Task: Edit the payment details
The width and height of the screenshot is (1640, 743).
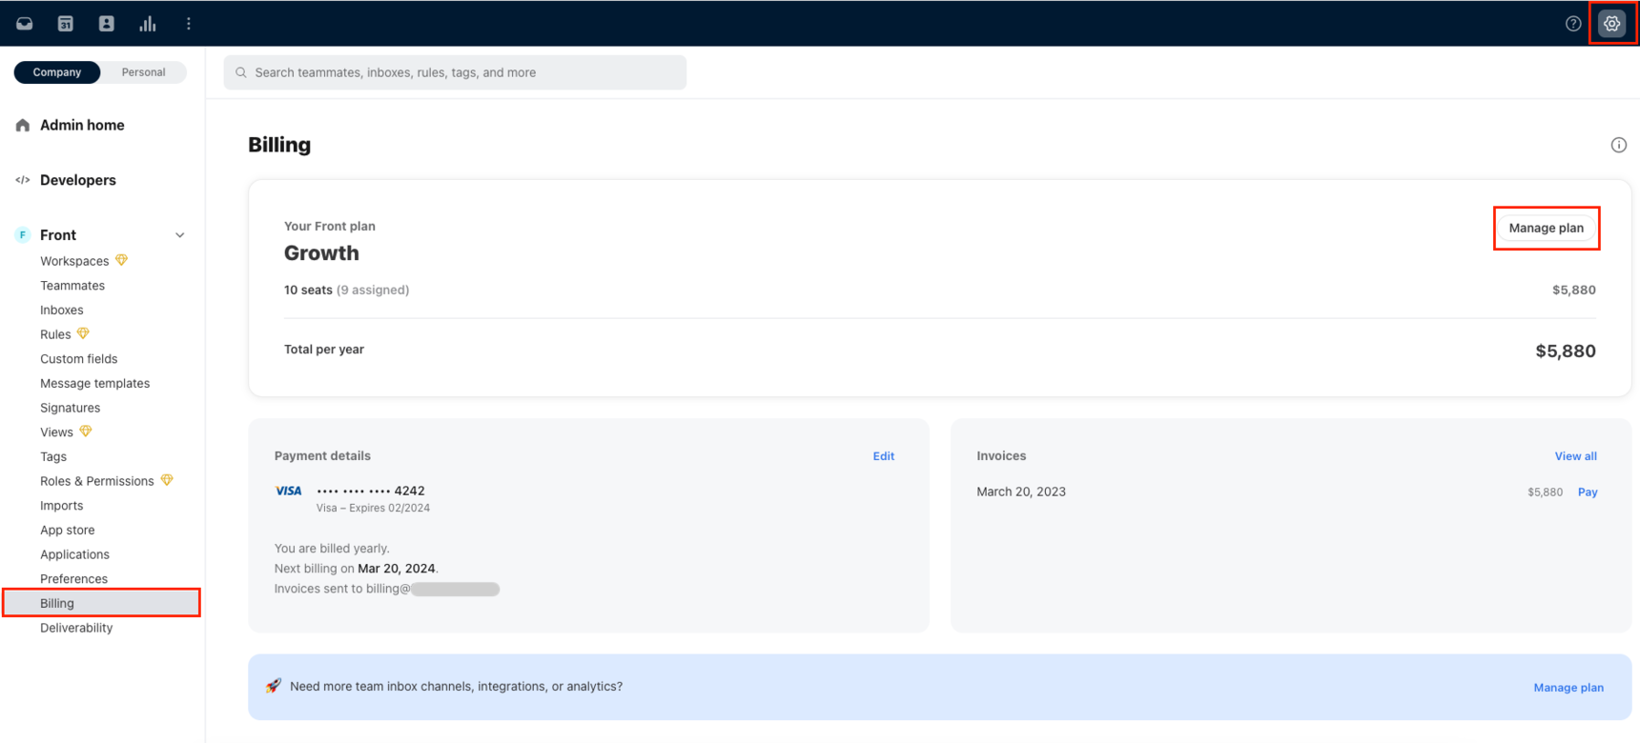Action: pos(884,456)
